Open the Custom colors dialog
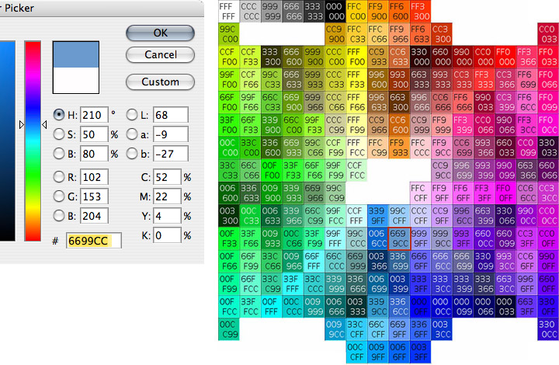Image resolution: width=559 pixels, height=365 pixels. (160, 82)
